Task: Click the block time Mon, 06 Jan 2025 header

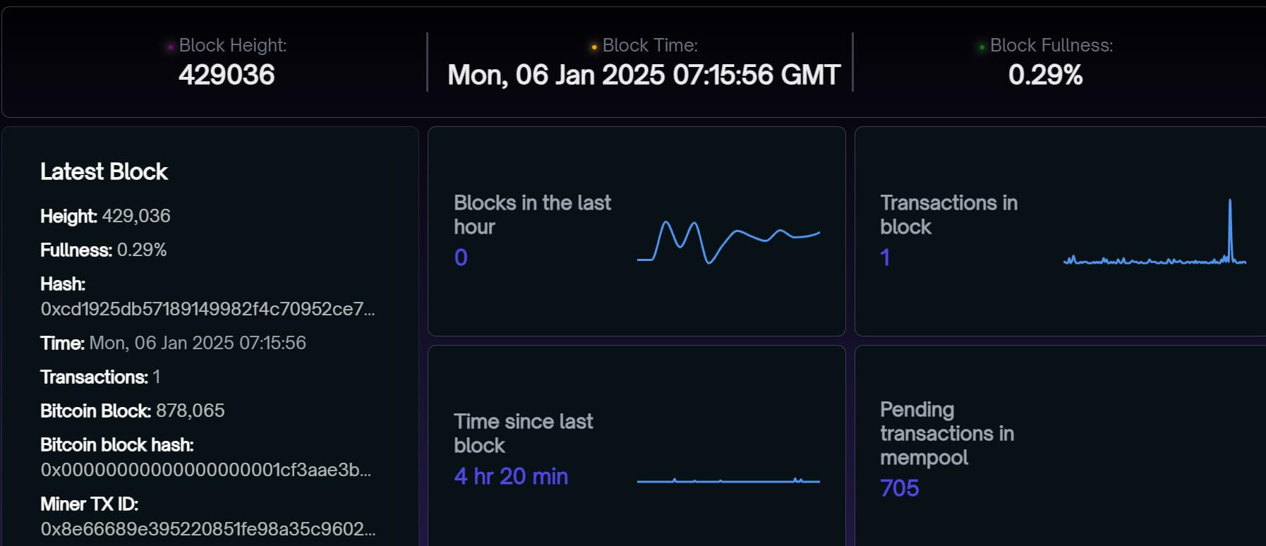Action: pos(644,75)
